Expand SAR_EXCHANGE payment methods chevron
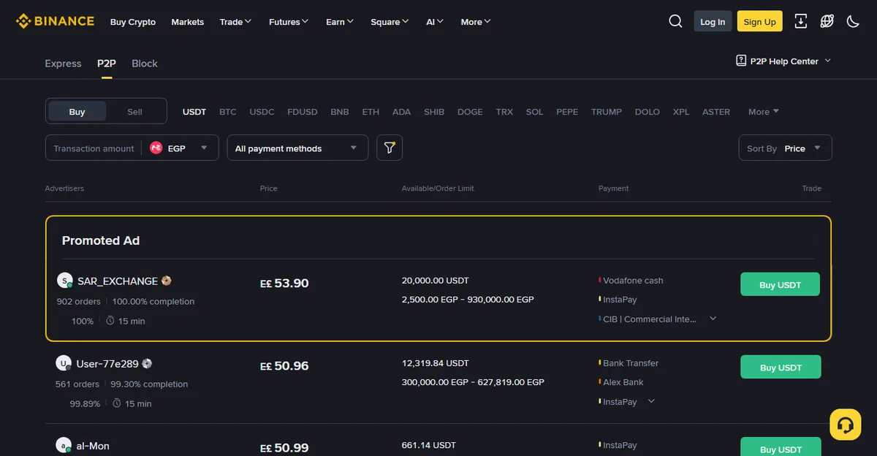This screenshot has height=456, width=877. coord(713,319)
